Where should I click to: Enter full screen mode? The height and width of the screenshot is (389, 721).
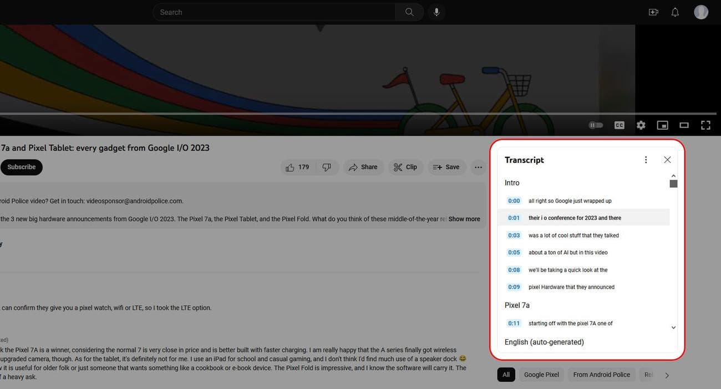coord(705,125)
